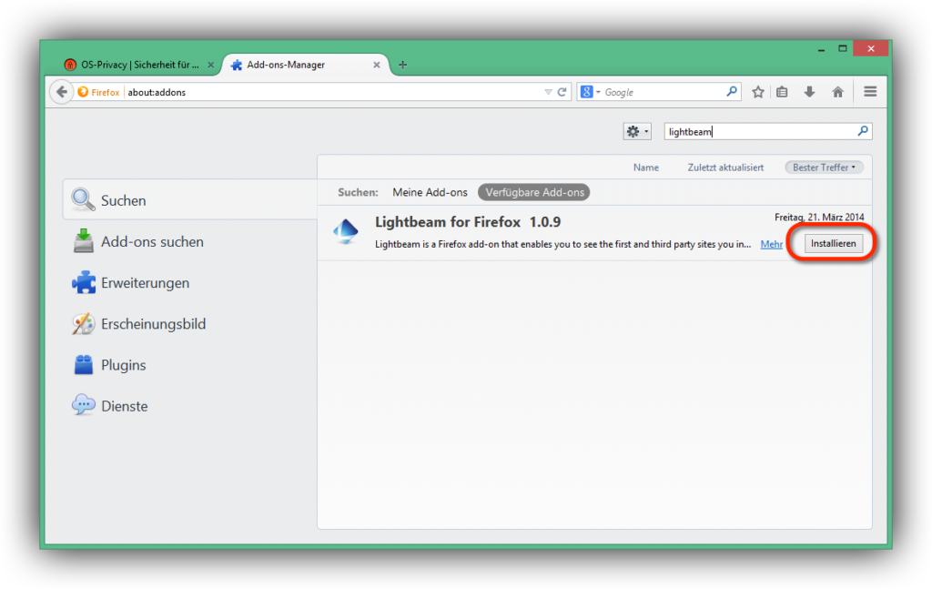The width and height of the screenshot is (932, 589).
Task: Sort by Zuletzt aktualisiert
Action: coord(725,168)
